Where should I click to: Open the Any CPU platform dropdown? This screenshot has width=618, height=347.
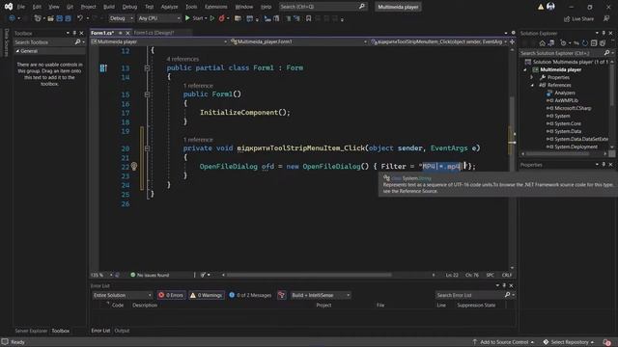159,18
